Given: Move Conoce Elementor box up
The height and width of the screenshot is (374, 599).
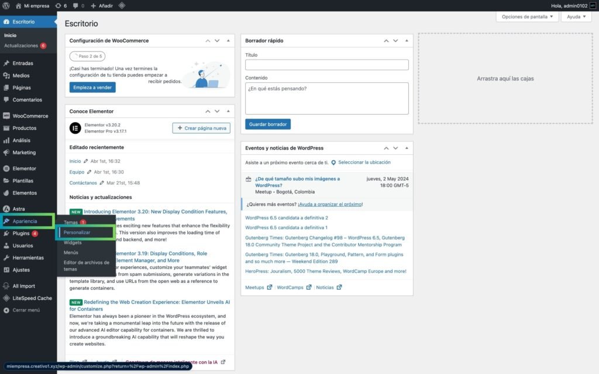Looking at the screenshot, I should [x=208, y=112].
